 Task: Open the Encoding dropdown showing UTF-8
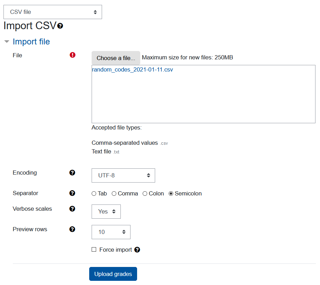click(x=123, y=175)
